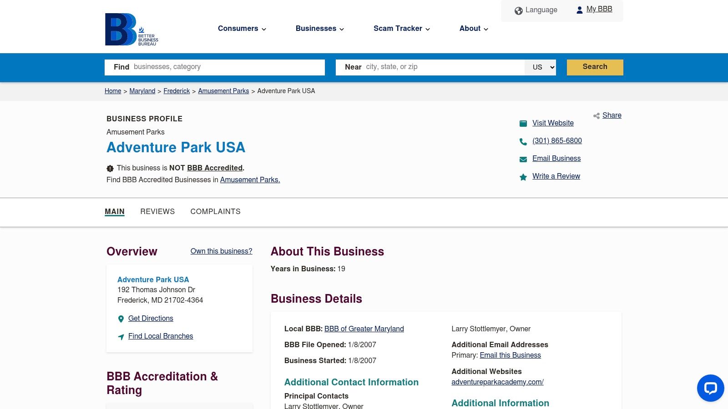Expand the About menu
Screen dimensions: 728x409
(474, 29)
